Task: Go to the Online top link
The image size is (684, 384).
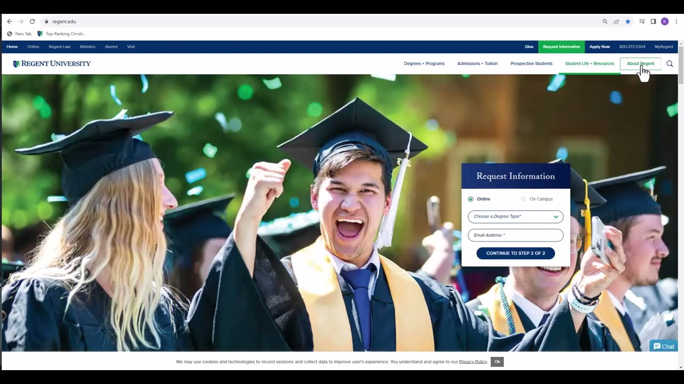Action: pos(33,46)
